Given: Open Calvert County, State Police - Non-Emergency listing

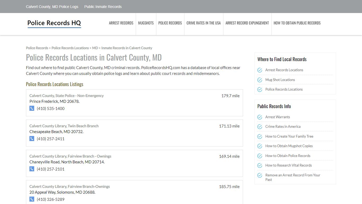Looking at the screenshot, I should [x=67, y=96].
